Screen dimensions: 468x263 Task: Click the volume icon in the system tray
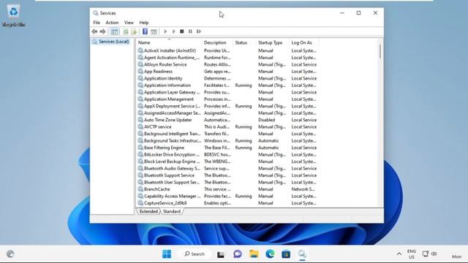(434, 254)
